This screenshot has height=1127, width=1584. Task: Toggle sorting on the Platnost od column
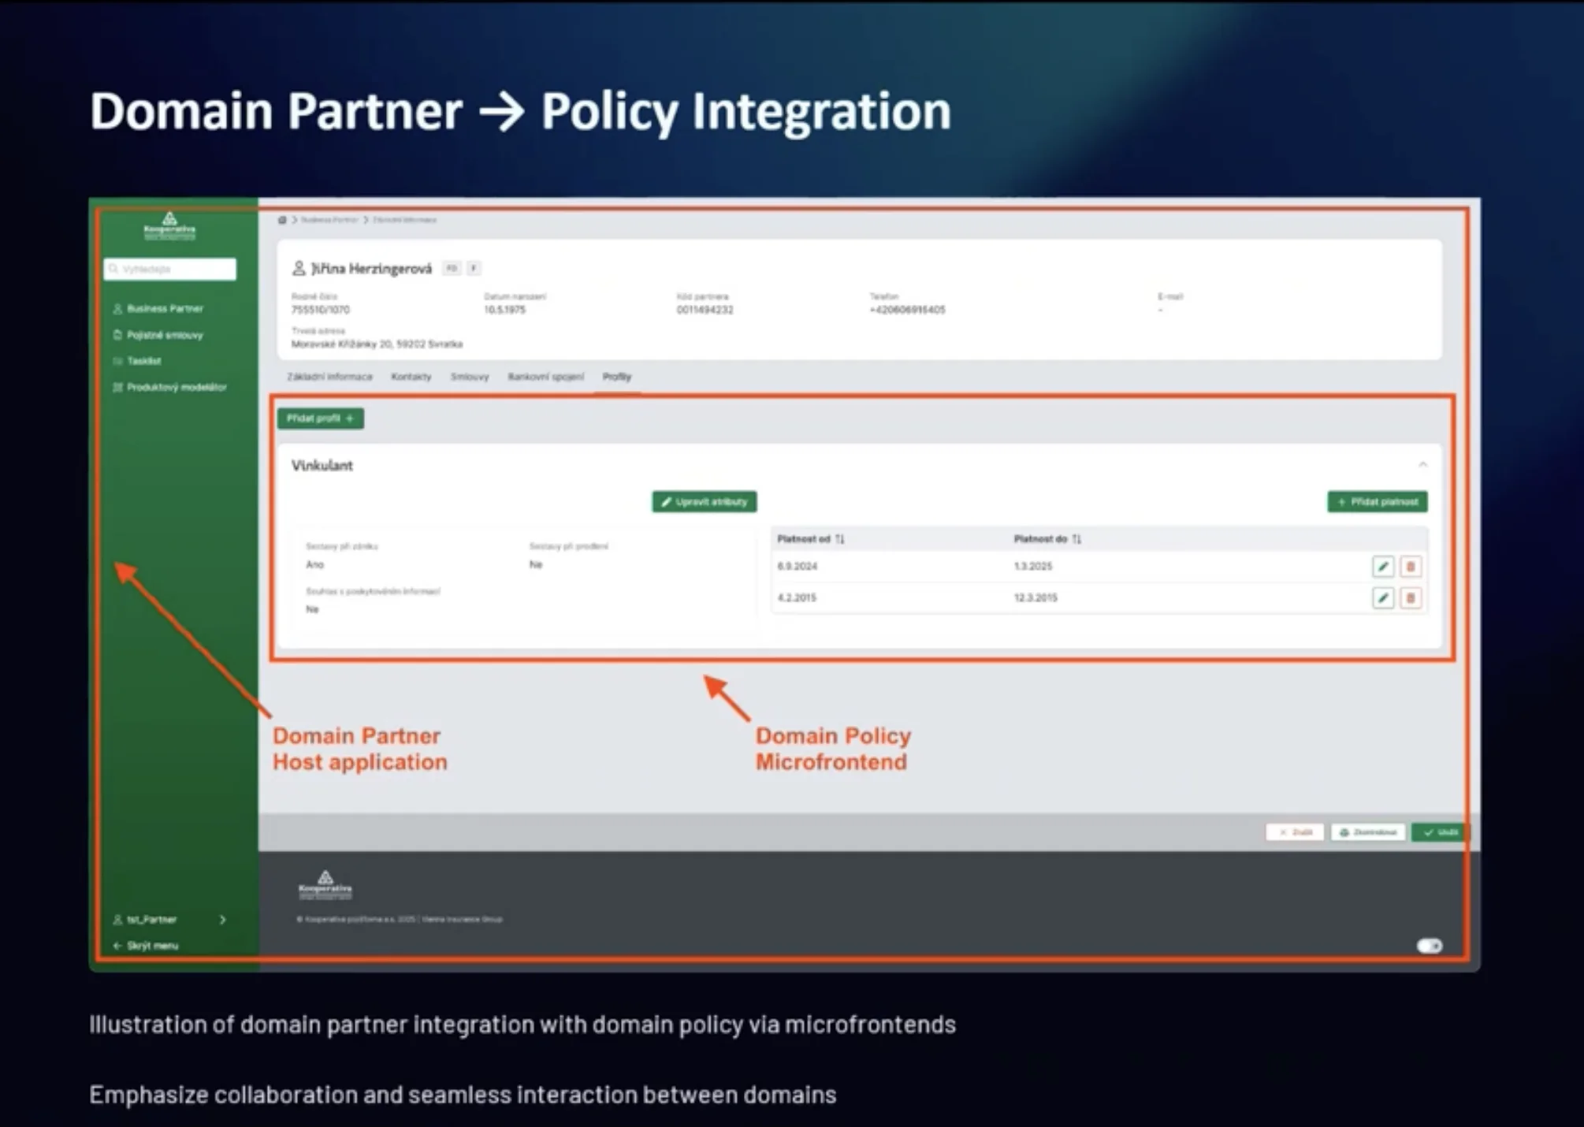pos(842,538)
